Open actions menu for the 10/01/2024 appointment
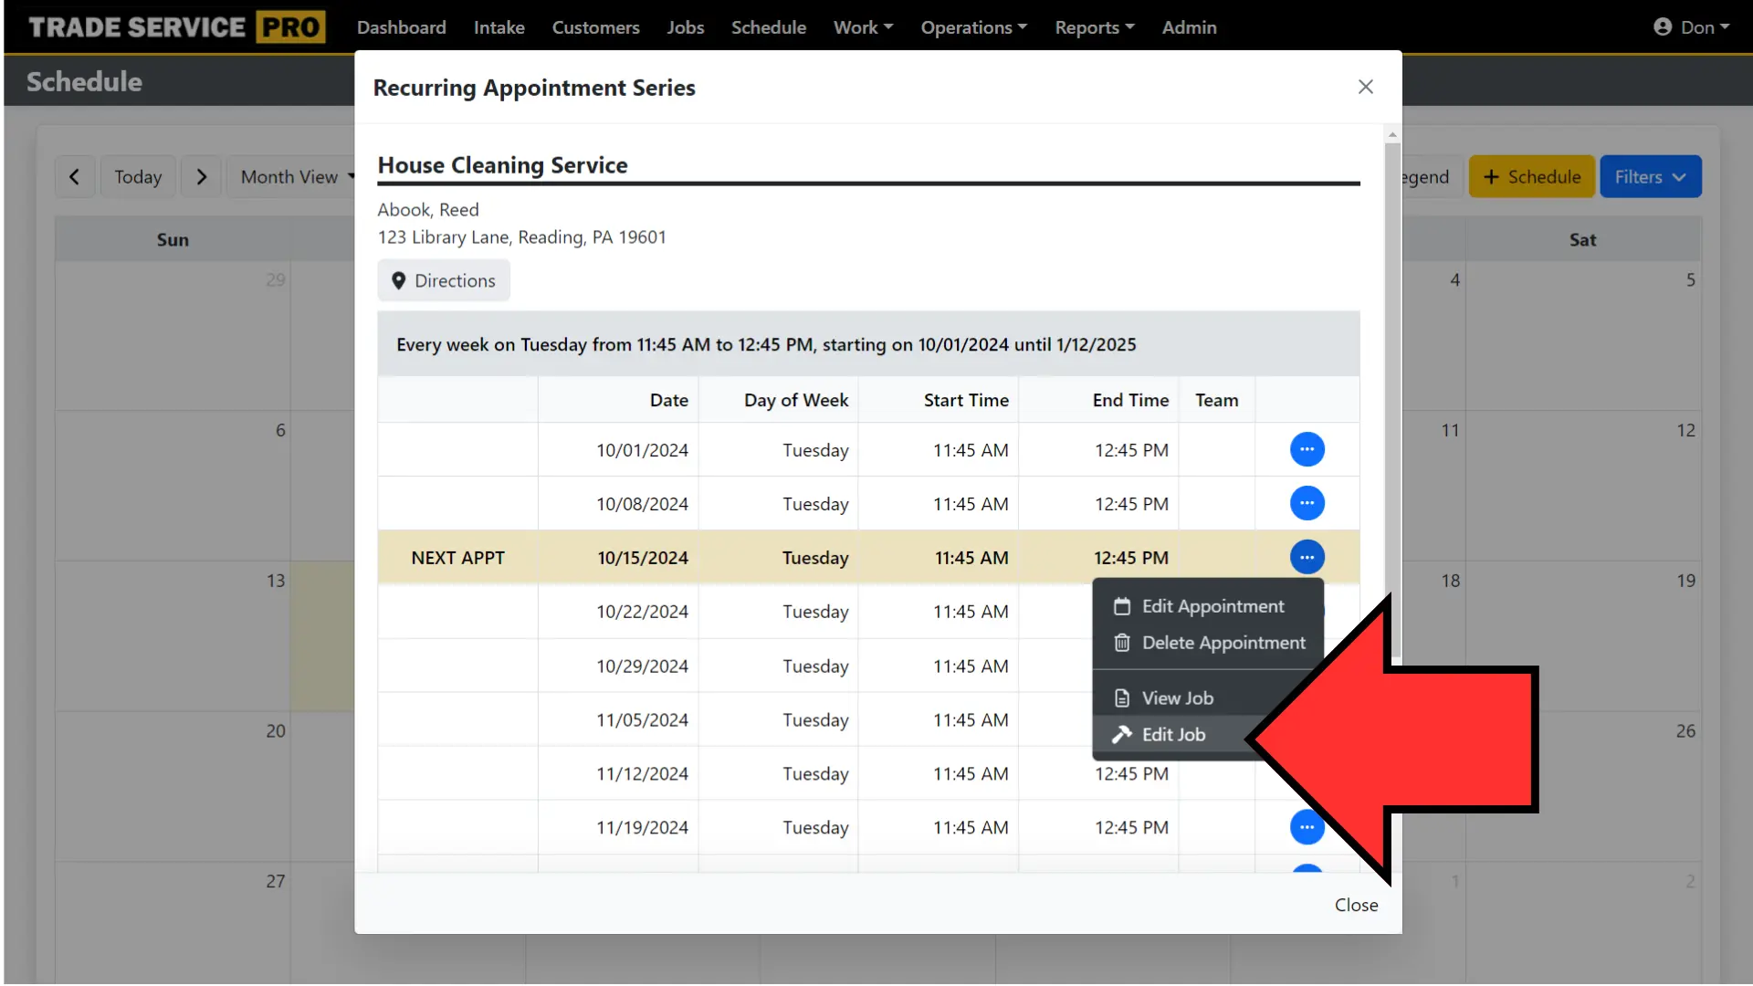Image resolution: width=1753 pixels, height=986 pixels. point(1307,449)
